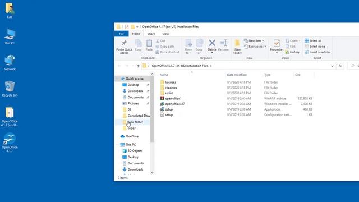This screenshot has height=202, width=359.
Task: Open the Easy access dropdown
Action: [255, 47]
